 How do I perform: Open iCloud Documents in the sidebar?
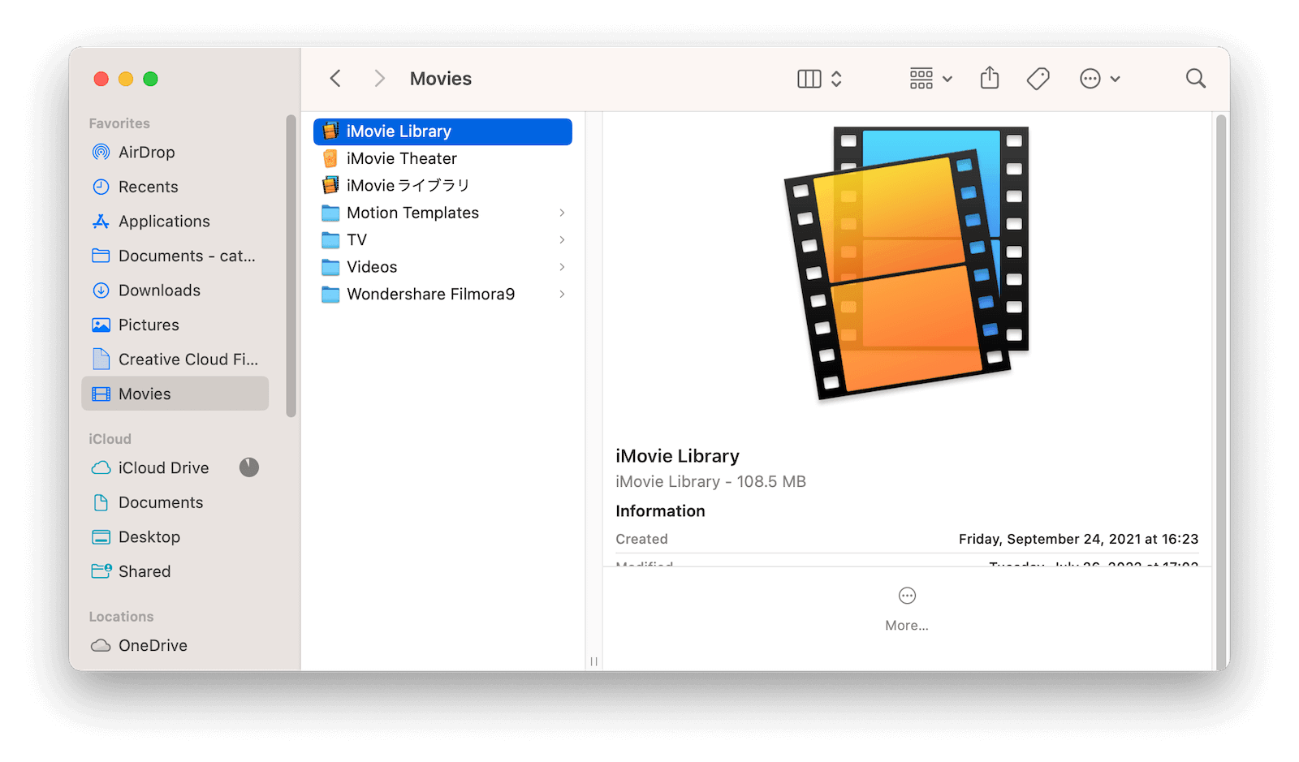(175, 502)
